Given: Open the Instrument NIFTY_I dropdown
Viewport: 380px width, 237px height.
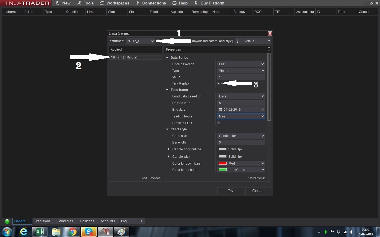Looking at the screenshot, I should (x=140, y=41).
